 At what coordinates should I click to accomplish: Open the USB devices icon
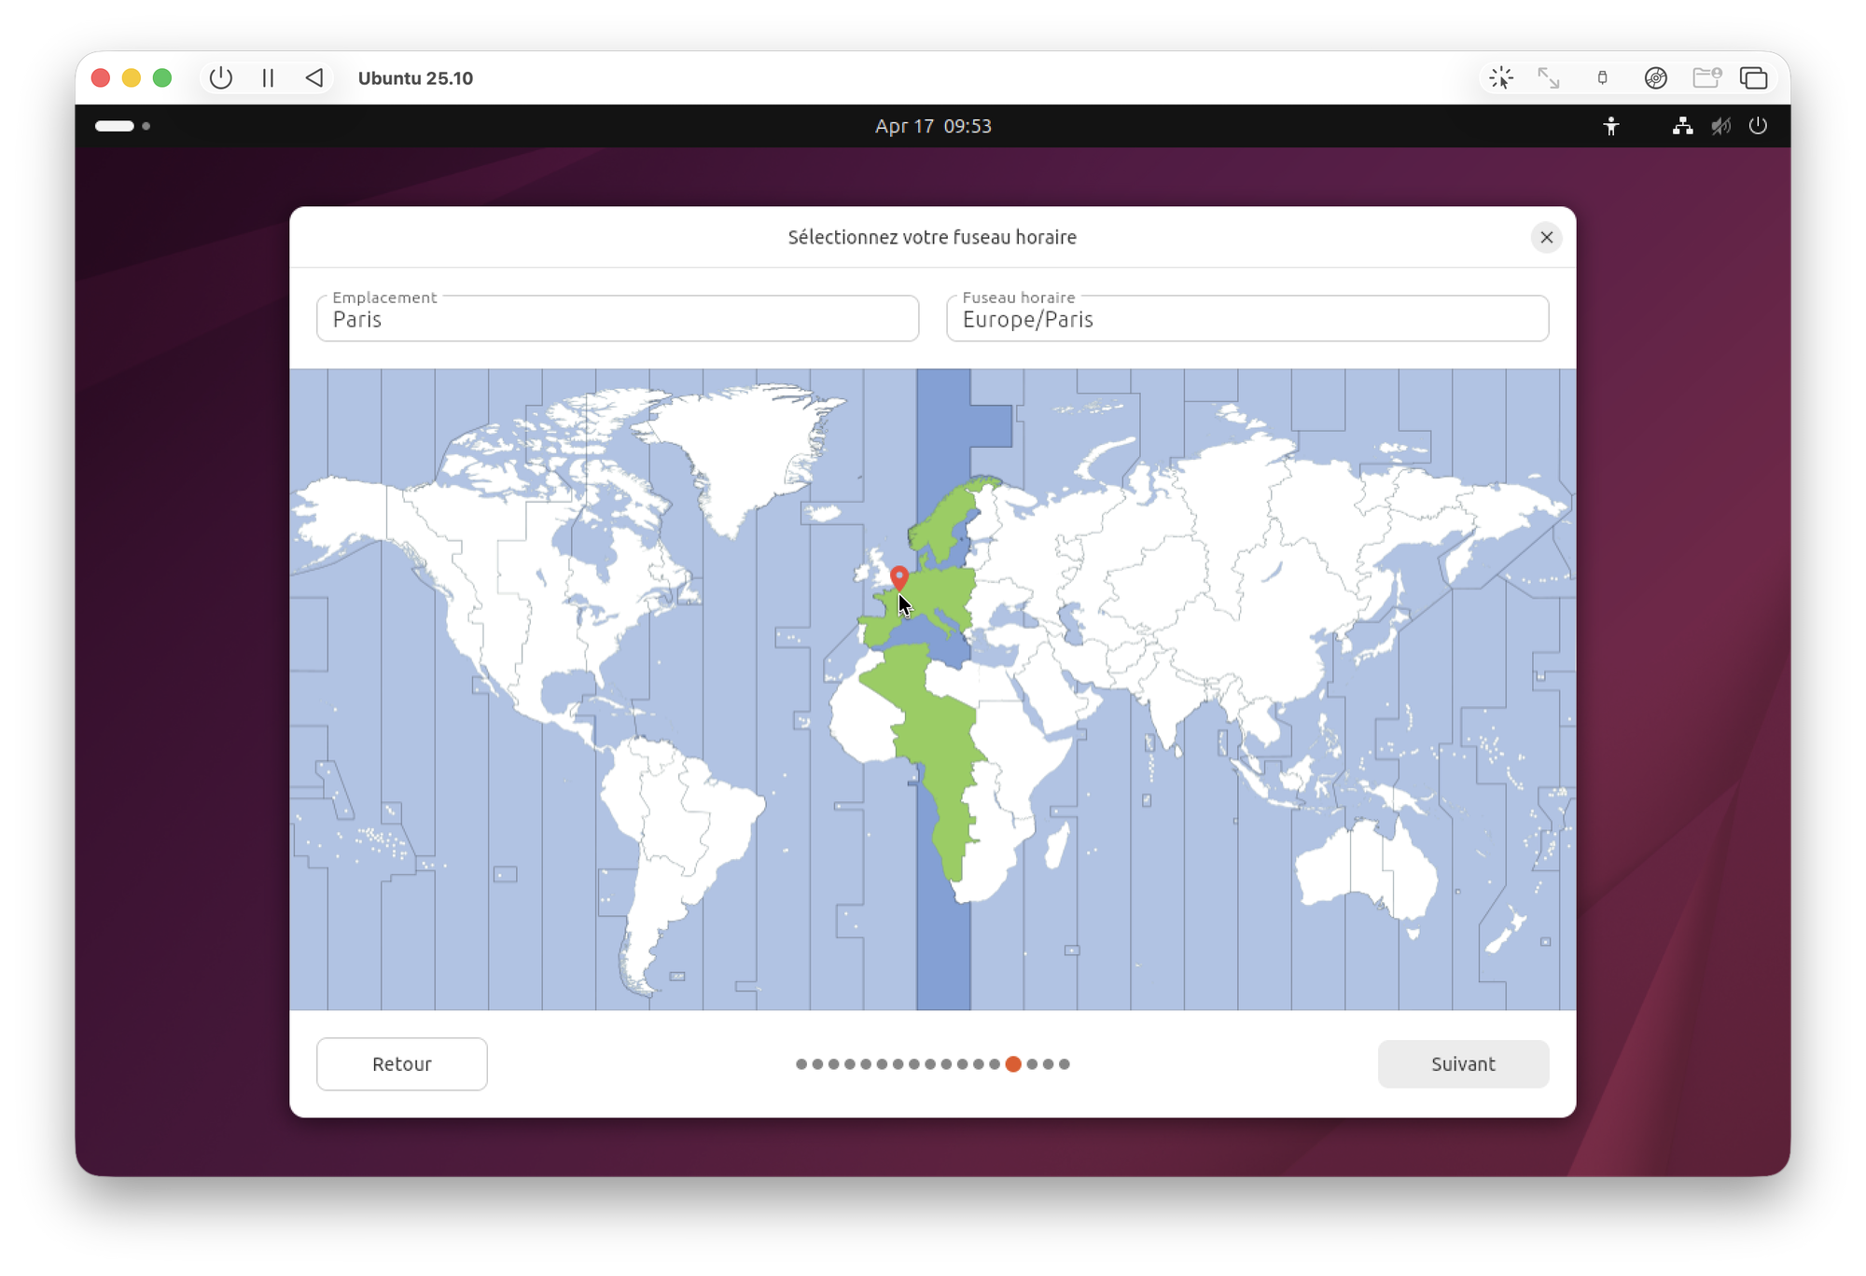1602,78
